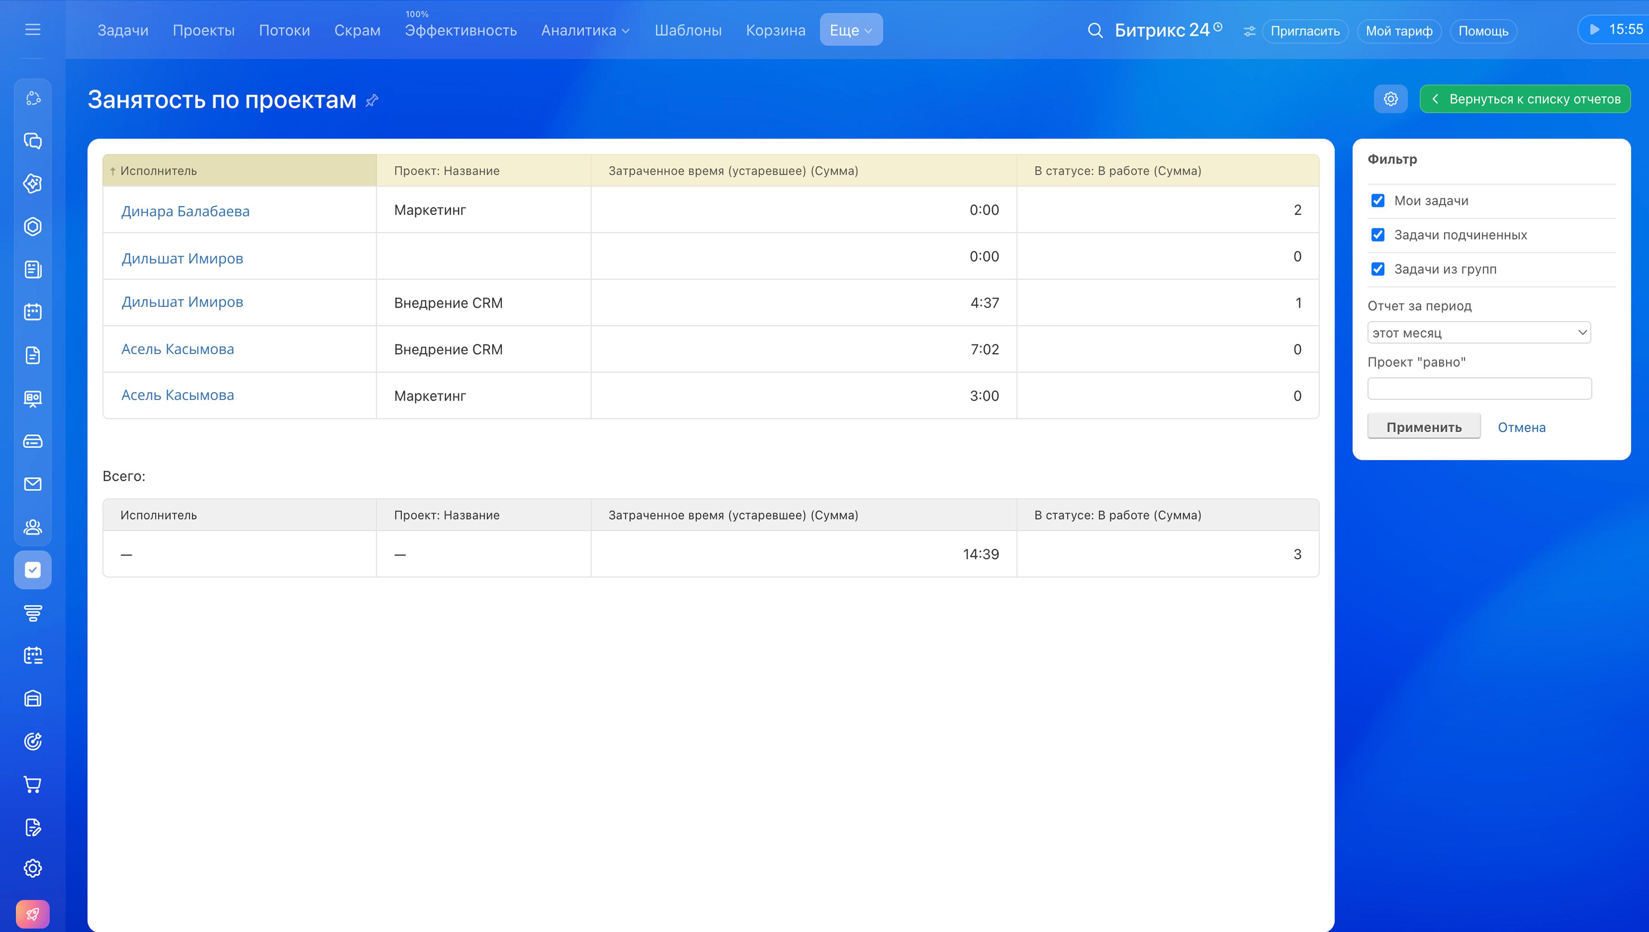Open Динара Балабаева profile link

coord(186,211)
